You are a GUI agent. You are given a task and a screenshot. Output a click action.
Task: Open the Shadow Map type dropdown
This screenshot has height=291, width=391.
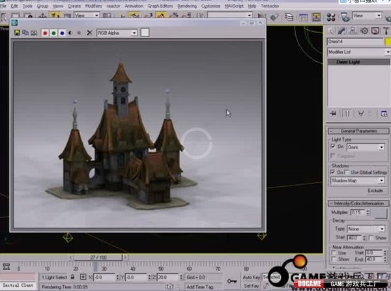click(x=356, y=180)
